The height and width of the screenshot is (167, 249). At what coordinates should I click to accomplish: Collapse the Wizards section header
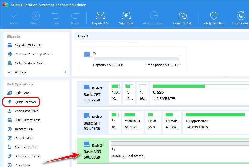[x=14, y=36]
